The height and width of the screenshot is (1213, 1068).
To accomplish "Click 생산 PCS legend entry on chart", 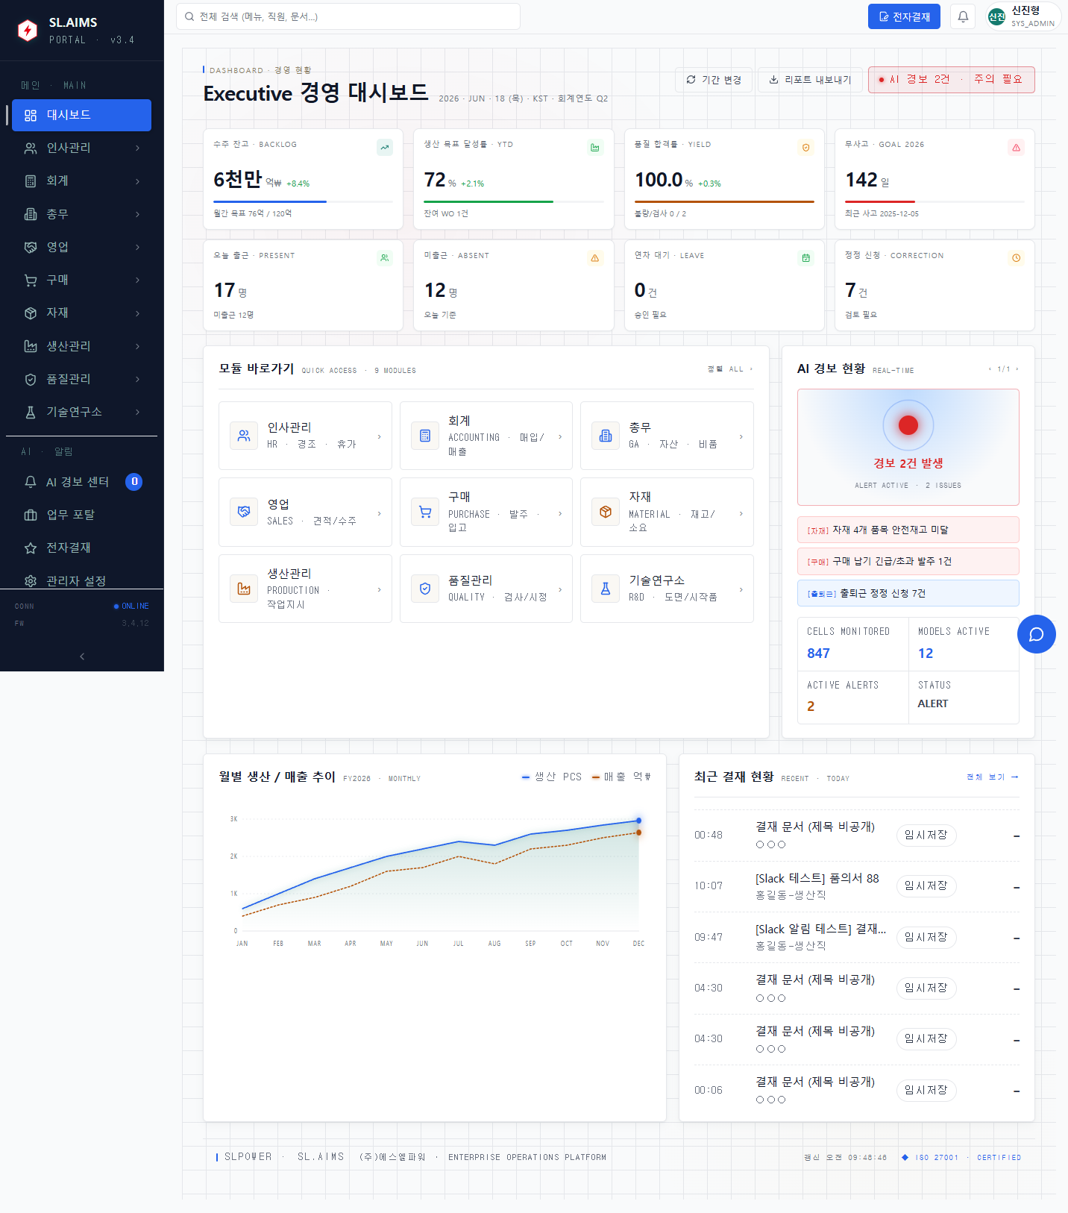I will click(x=551, y=777).
